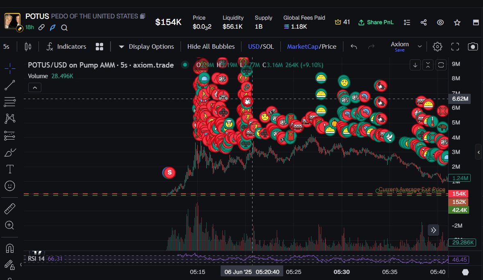Click the 1.24M current price label
This screenshot has width=483, height=280.
point(460,178)
